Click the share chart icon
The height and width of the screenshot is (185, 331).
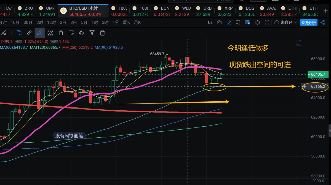tap(323, 23)
